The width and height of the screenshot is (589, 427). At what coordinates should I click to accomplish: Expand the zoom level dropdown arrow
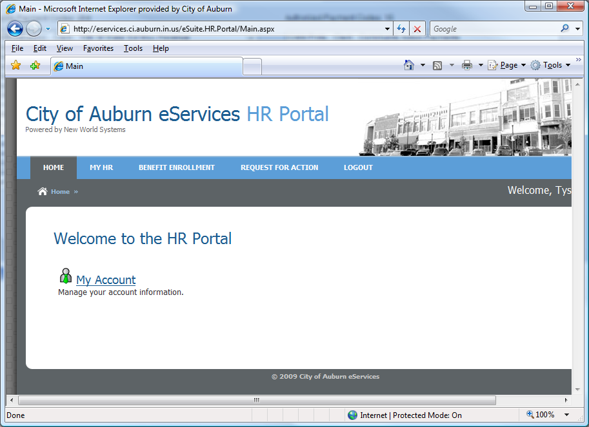point(566,415)
